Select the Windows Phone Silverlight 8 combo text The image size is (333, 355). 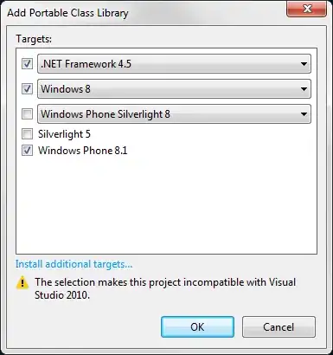tap(106, 114)
